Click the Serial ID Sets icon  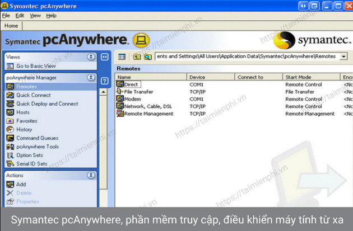(x=10, y=163)
